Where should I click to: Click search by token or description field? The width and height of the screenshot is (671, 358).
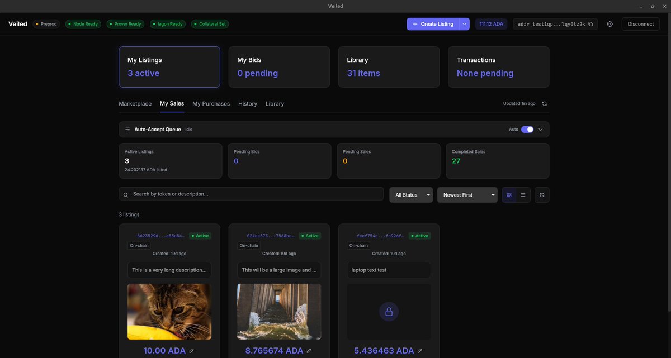(251, 194)
